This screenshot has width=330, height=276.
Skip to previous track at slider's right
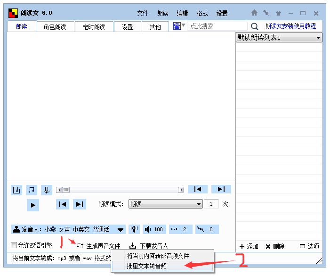(x=198, y=189)
